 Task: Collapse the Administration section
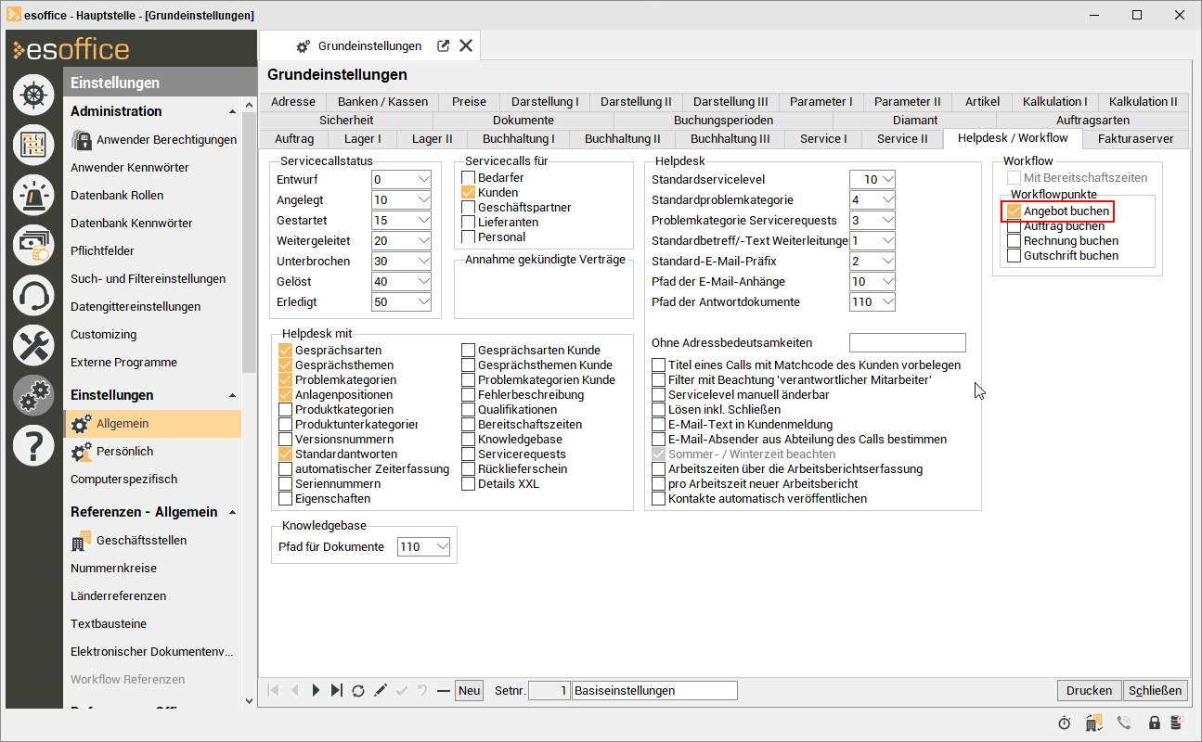pyautogui.click(x=232, y=111)
